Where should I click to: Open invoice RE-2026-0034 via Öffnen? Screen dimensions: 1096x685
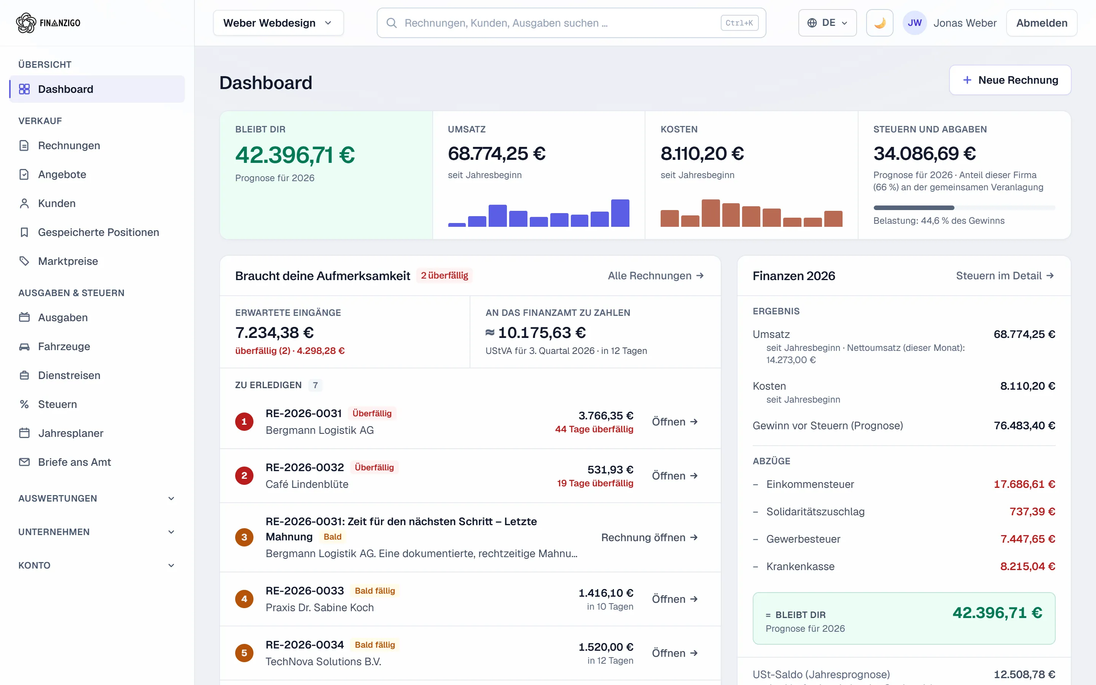tap(675, 653)
